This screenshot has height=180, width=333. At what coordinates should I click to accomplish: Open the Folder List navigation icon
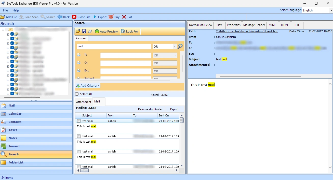coord(4,162)
